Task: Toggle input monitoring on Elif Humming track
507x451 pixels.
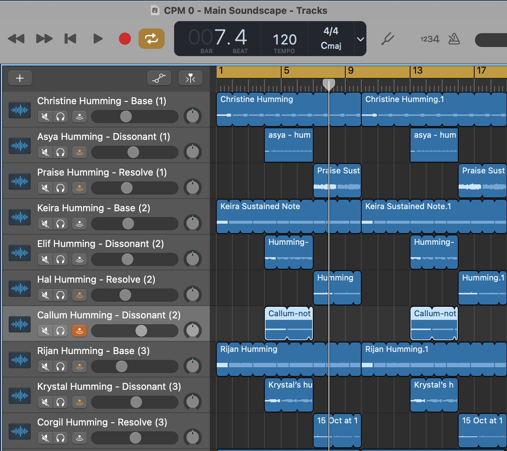Action: [79, 259]
